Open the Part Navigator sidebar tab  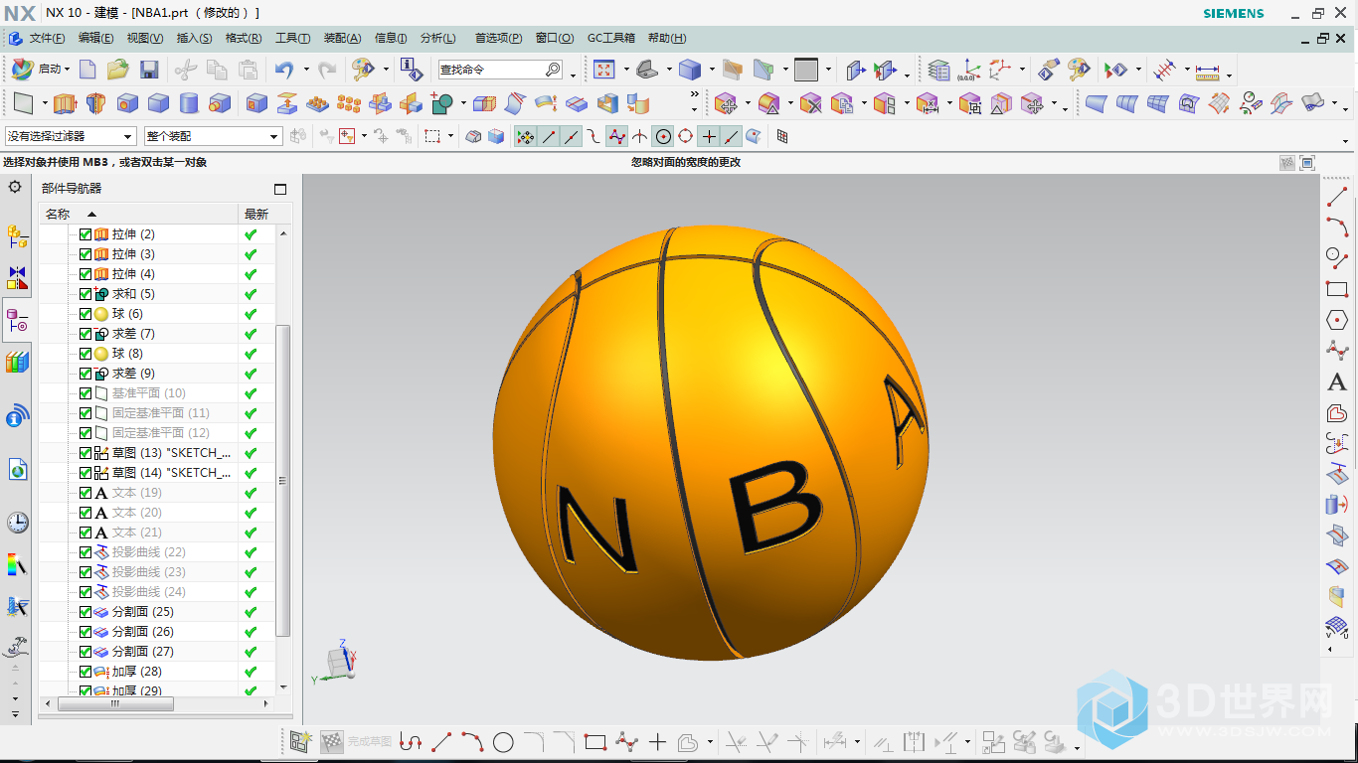pos(17,321)
